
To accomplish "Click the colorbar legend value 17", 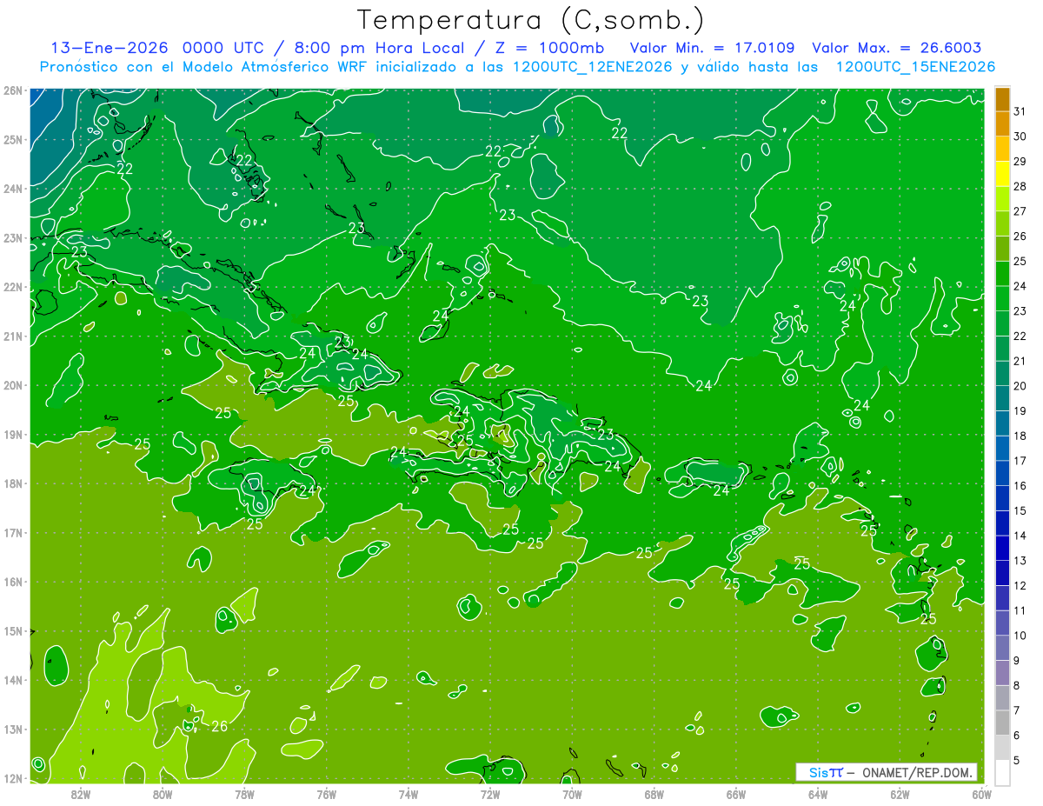I will click(1020, 461).
